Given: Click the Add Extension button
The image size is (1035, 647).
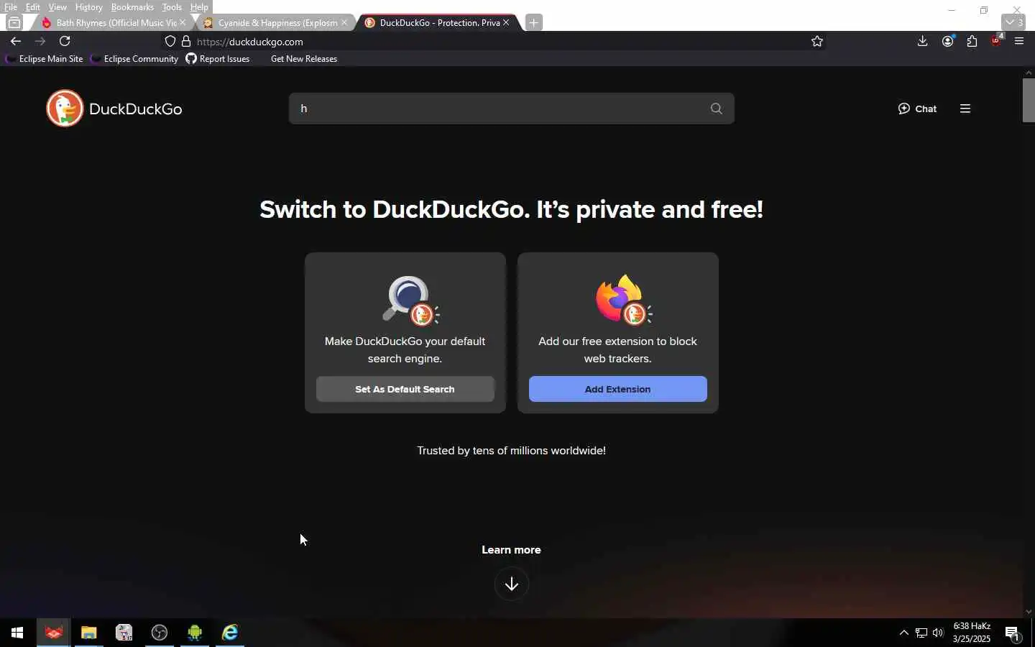Looking at the screenshot, I should (617, 389).
